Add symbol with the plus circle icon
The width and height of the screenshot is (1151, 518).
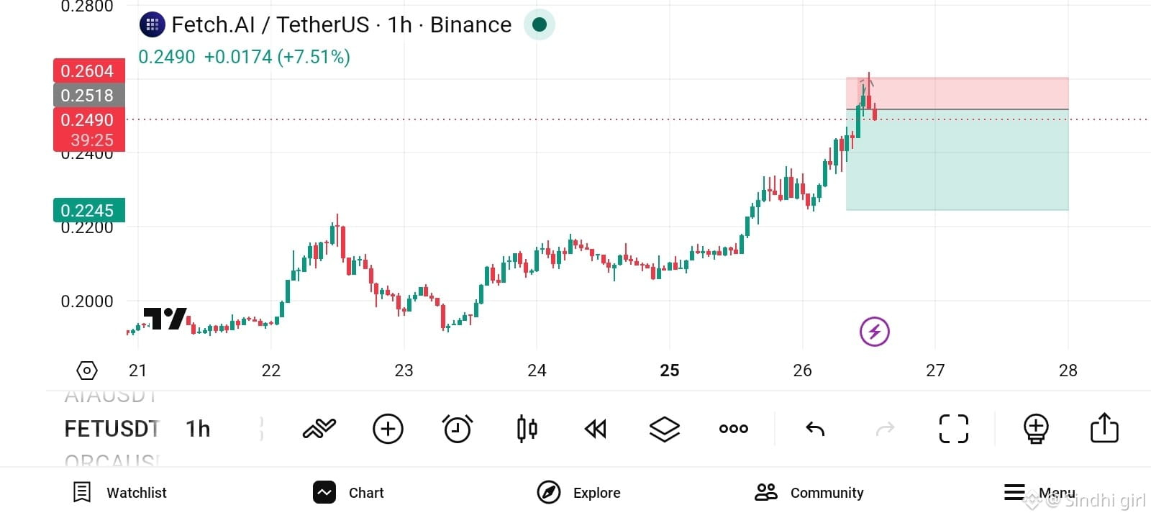tap(388, 429)
